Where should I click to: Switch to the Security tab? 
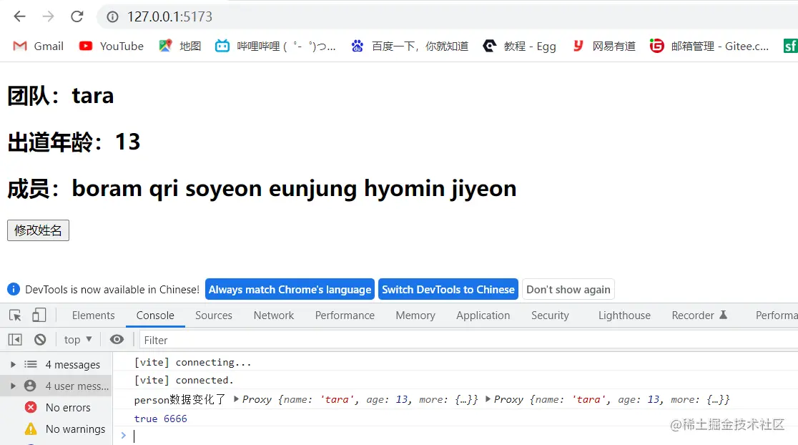(550, 316)
